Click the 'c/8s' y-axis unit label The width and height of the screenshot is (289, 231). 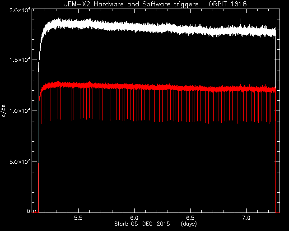pyautogui.click(x=4, y=111)
